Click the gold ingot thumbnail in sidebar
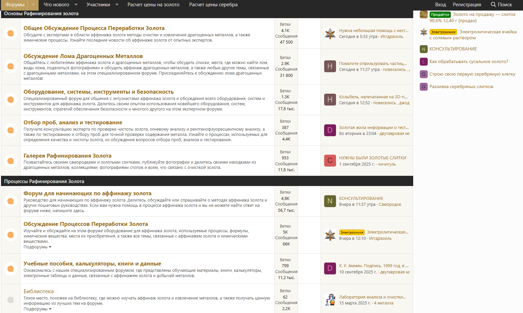 (424, 15)
